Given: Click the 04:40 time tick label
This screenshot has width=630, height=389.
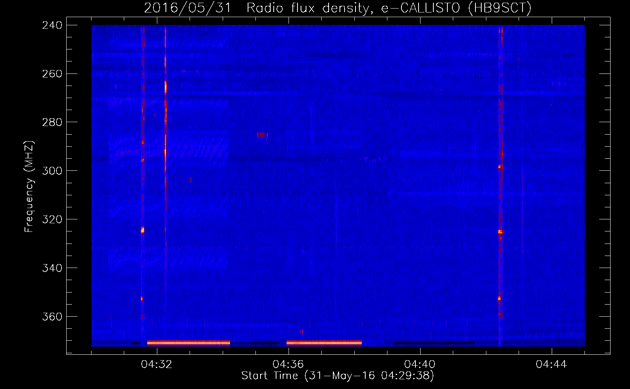Looking at the screenshot, I should [x=420, y=364].
